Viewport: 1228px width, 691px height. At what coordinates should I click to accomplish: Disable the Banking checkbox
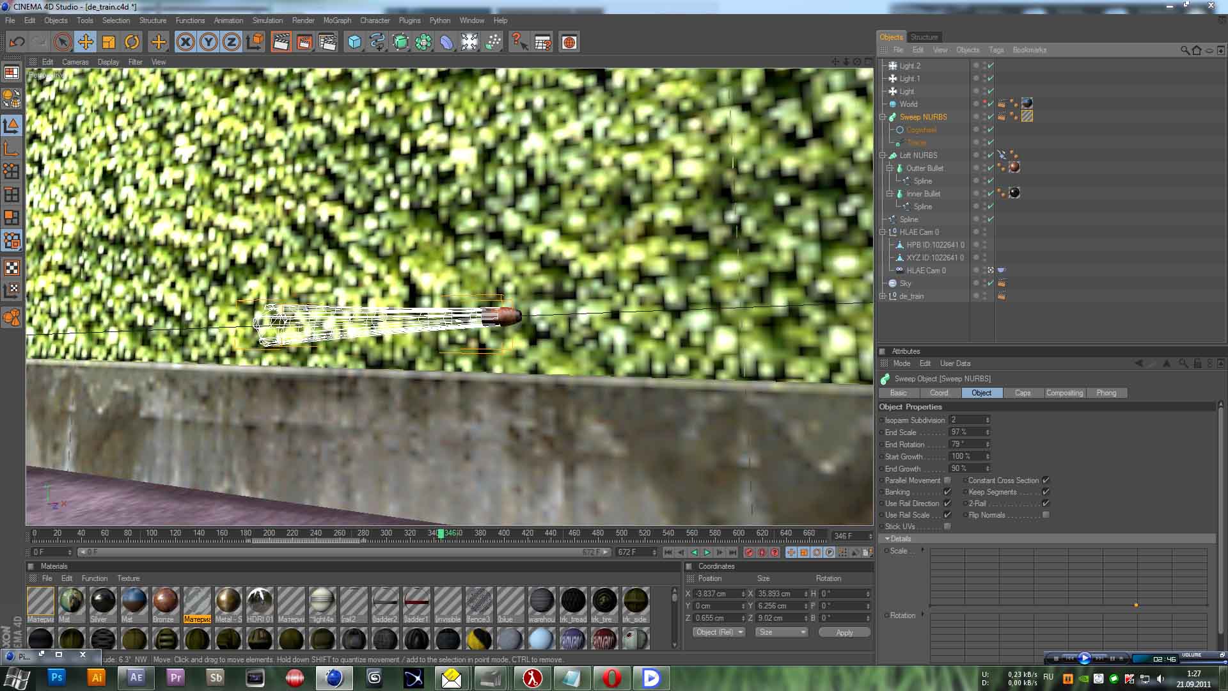pyautogui.click(x=947, y=492)
